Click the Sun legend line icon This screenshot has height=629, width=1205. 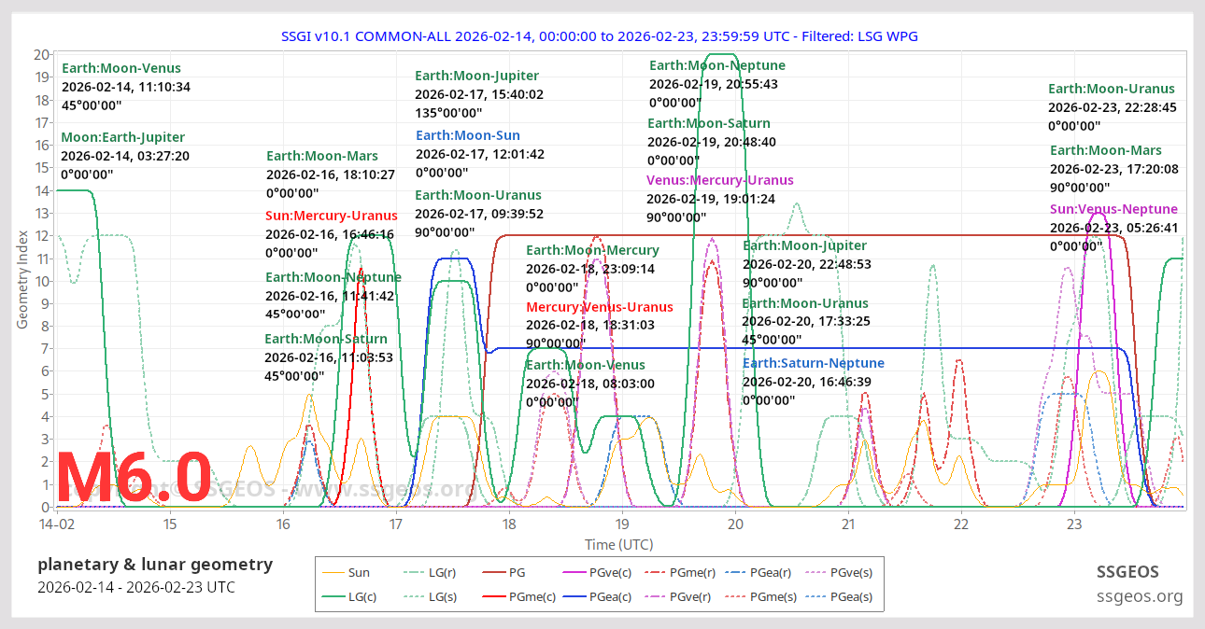point(332,571)
